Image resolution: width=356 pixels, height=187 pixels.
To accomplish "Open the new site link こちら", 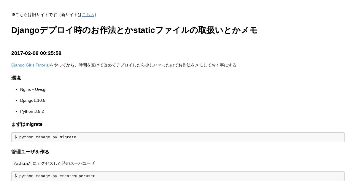I will coord(88,15).
